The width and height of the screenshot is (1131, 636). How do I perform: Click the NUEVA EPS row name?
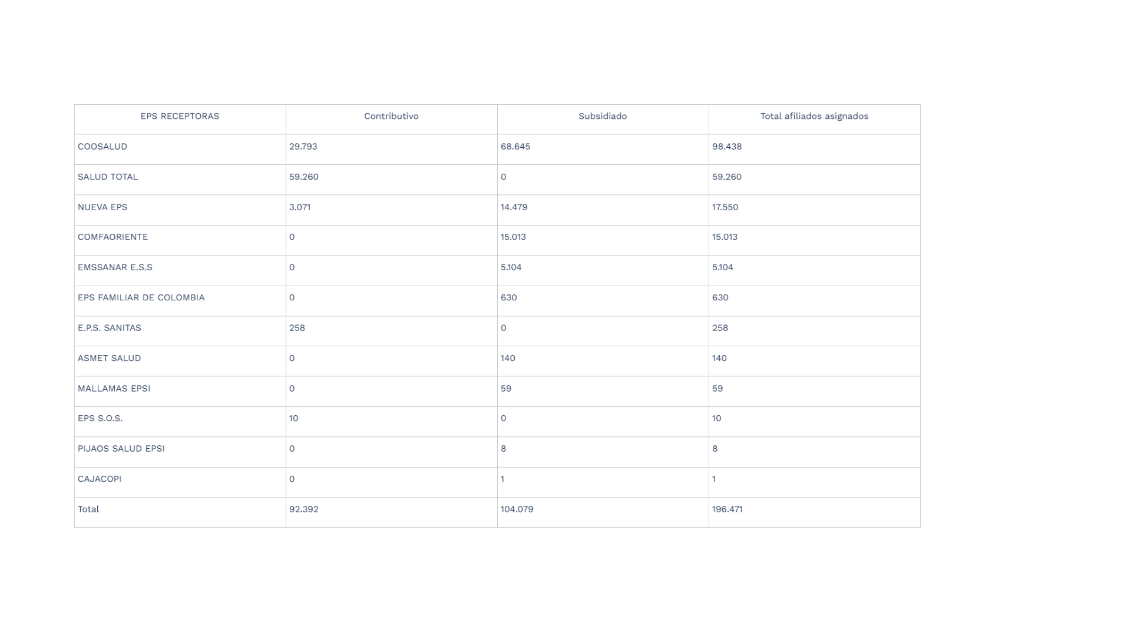click(x=102, y=207)
